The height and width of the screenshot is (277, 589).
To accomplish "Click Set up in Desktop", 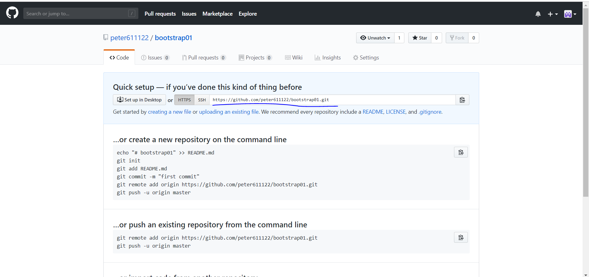I will [139, 100].
